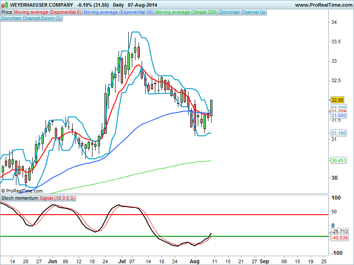The width and height of the screenshot is (354, 265).
Task: Click the last green candlestick near 32.00
Action: pos(212,108)
